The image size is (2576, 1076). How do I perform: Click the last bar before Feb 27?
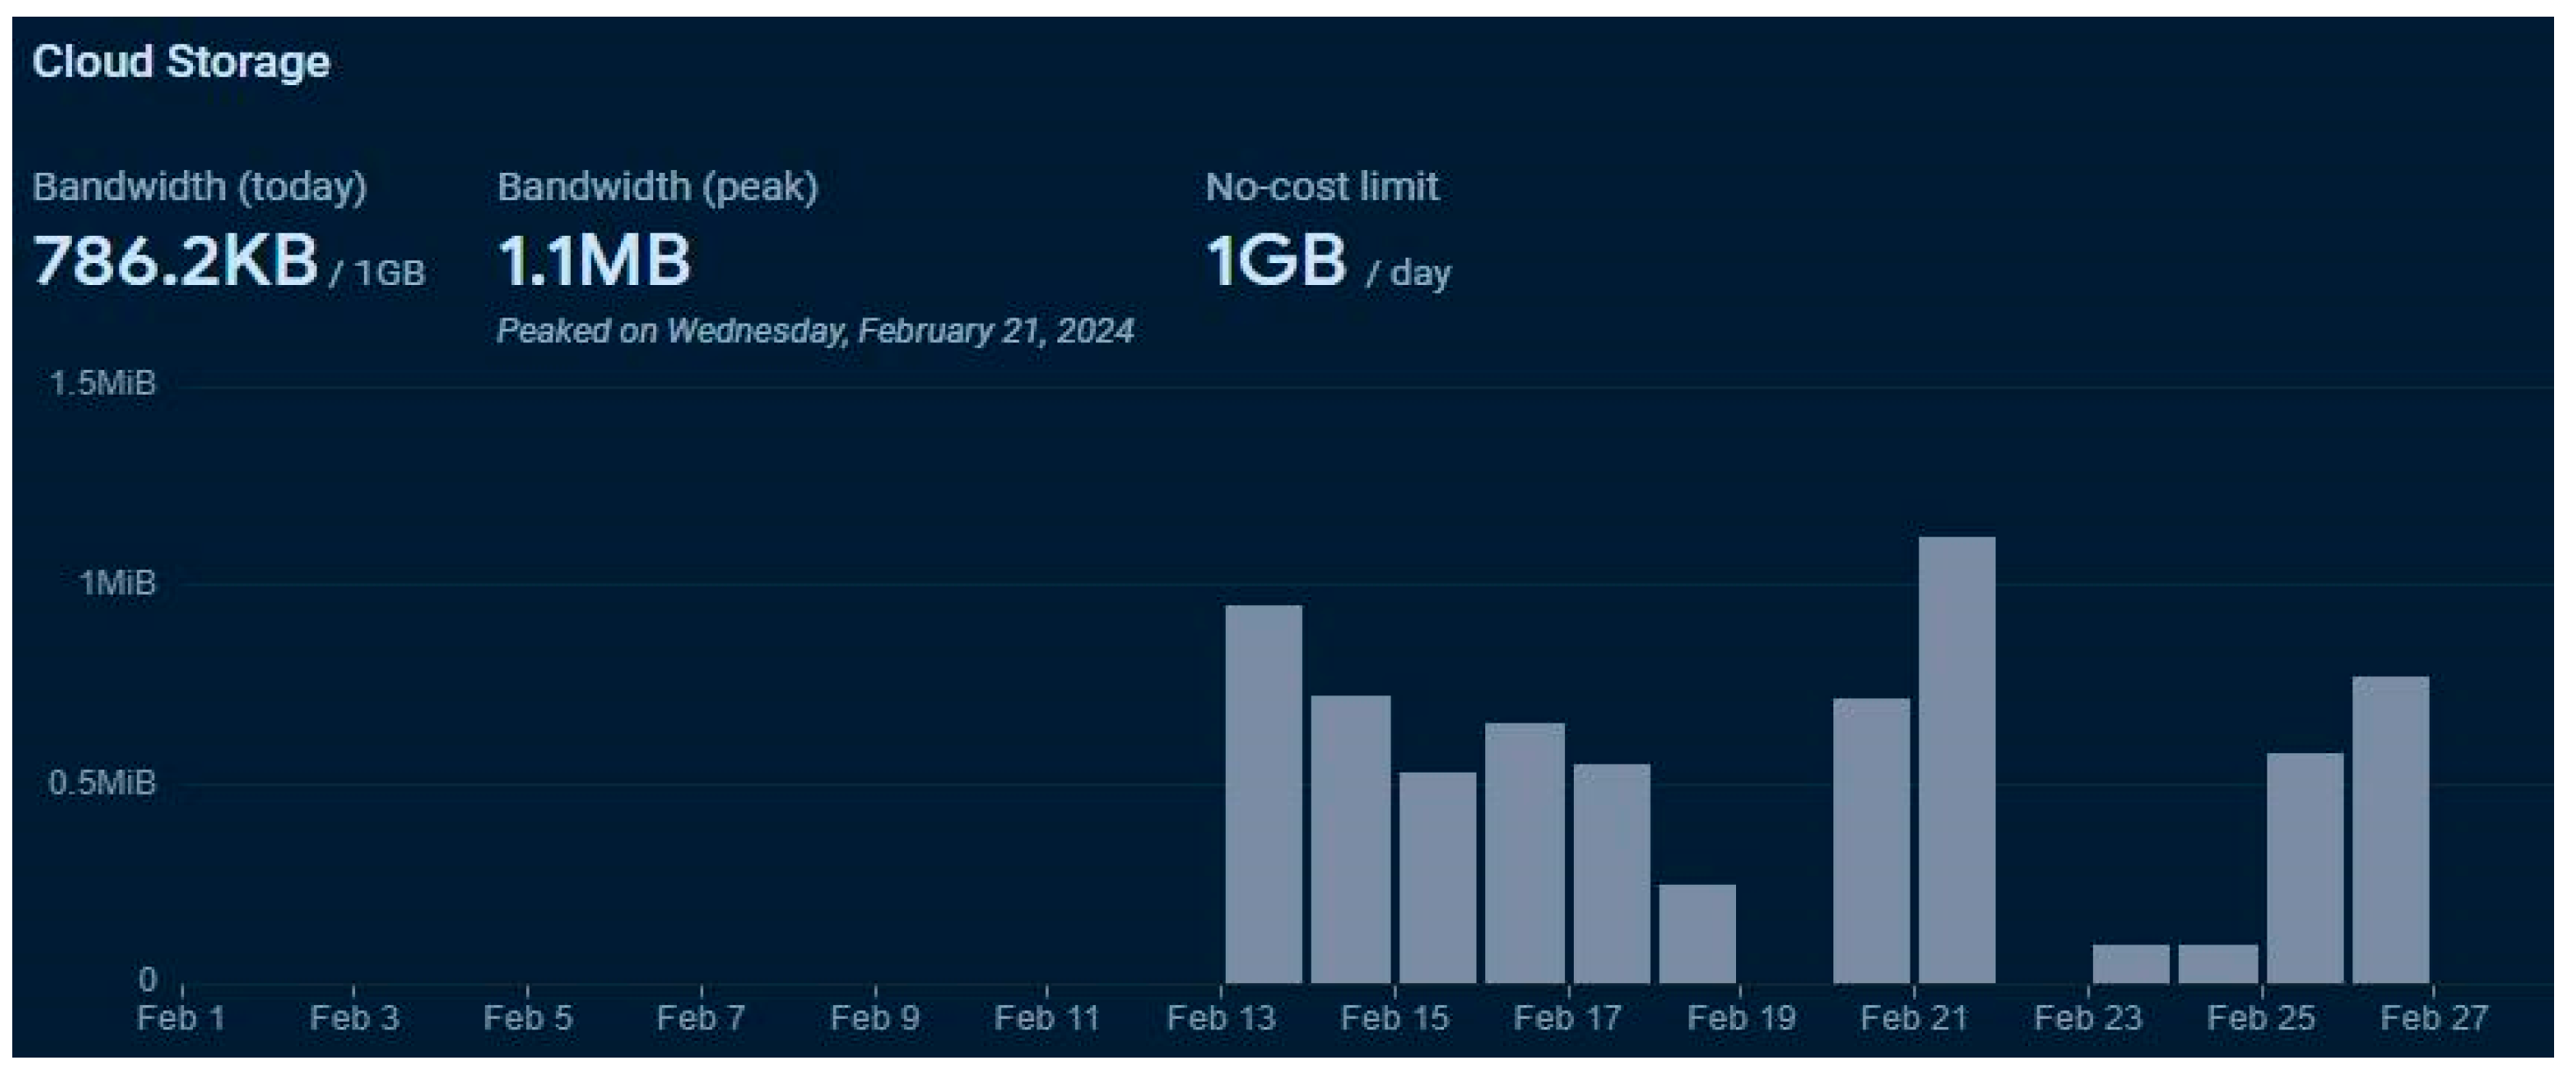pyautogui.click(x=2391, y=830)
